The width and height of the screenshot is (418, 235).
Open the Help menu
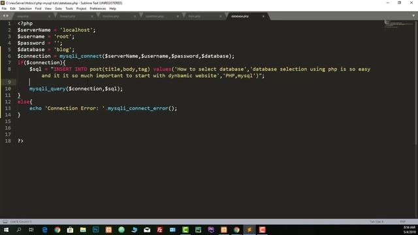click(112, 8)
